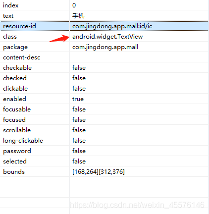This screenshot has width=209, height=214.
Task: Select the 'long-clickable' property name
Action: coord(23,141)
